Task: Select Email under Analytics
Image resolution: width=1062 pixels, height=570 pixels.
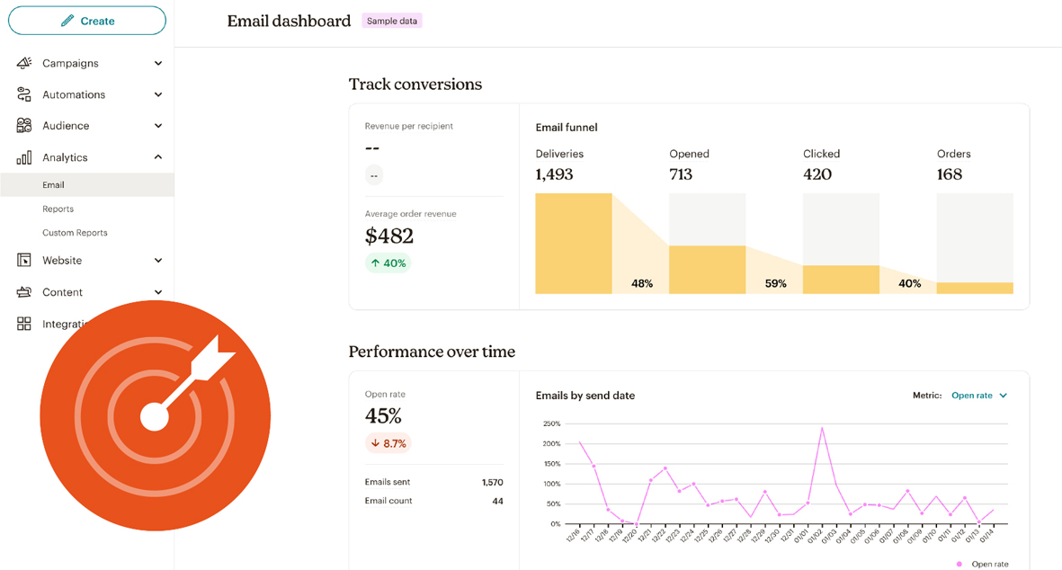Action: [x=86, y=185]
